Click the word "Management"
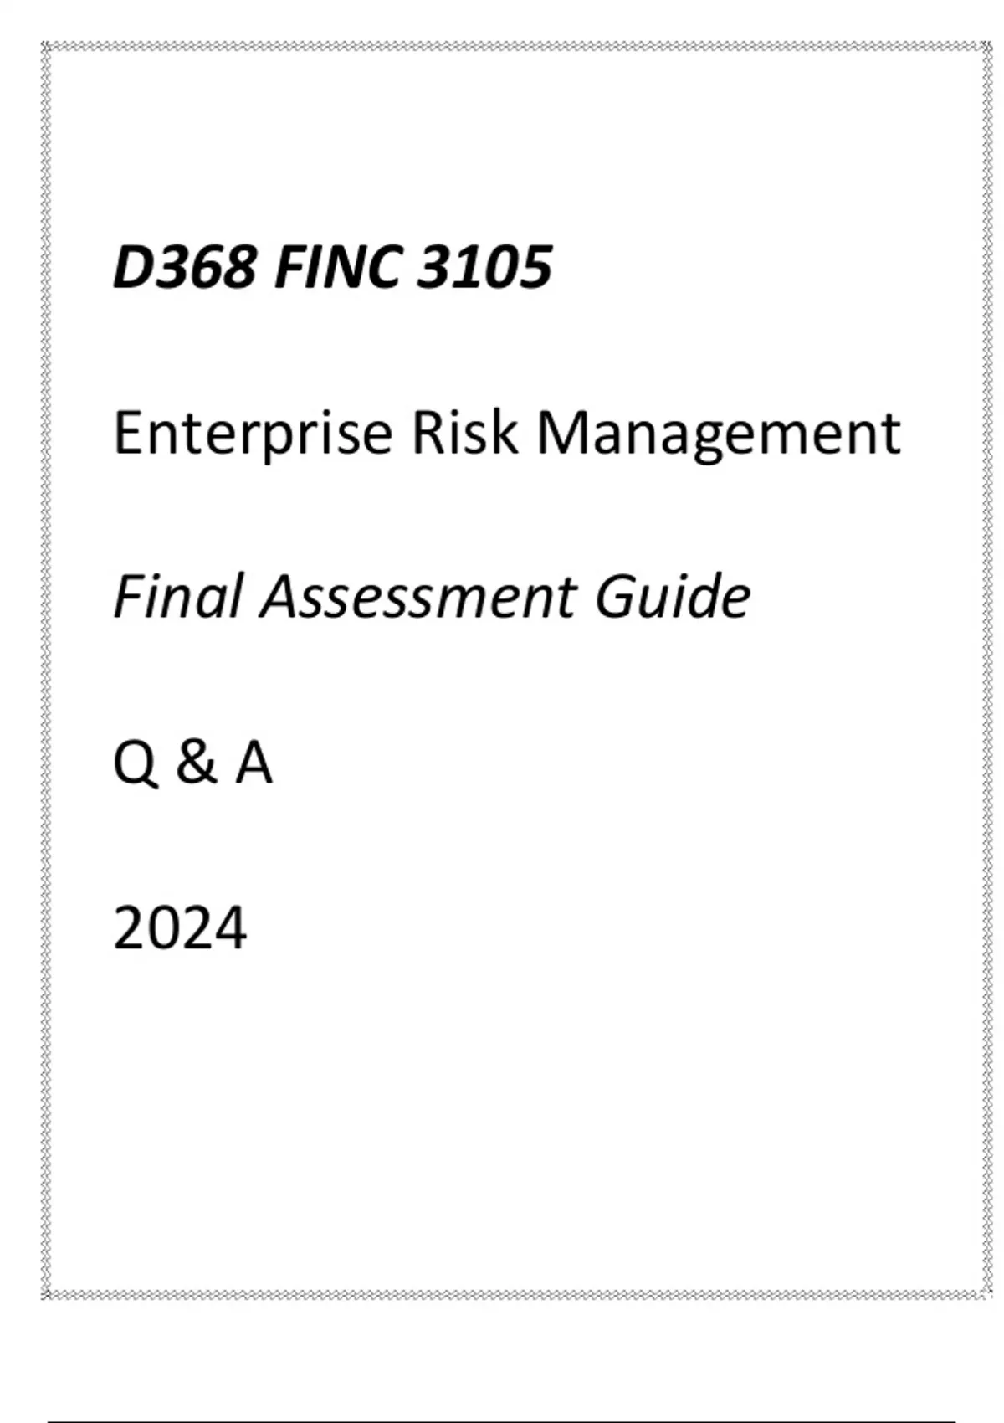 coord(718,434)
